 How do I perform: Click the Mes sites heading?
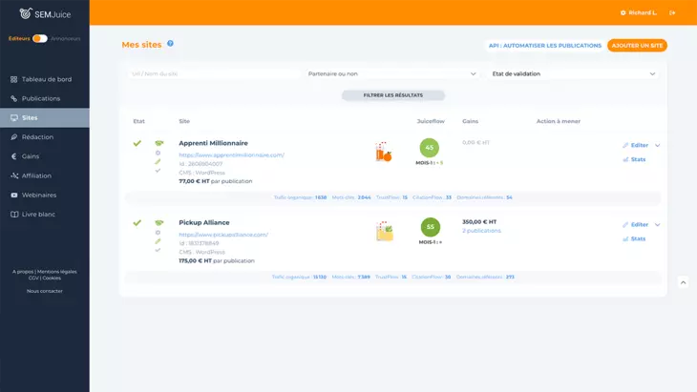click(142, 45)
